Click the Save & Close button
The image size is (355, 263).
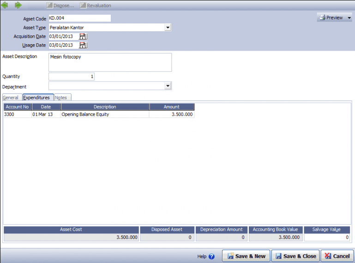click(295, 256)
